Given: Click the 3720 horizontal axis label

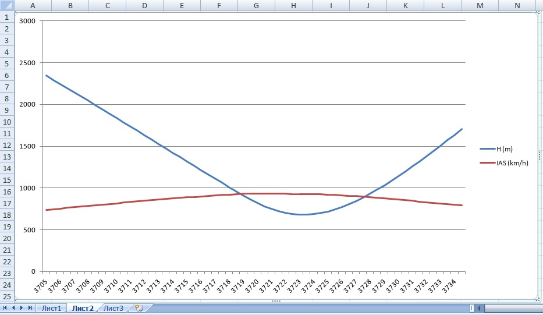Looking at the screenshot, I should [252, 286].
